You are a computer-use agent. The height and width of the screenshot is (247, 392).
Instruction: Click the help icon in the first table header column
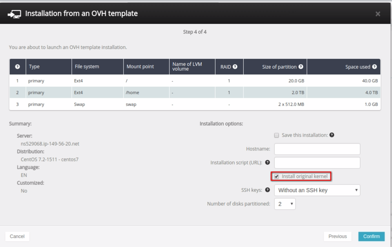coord(18,67)
